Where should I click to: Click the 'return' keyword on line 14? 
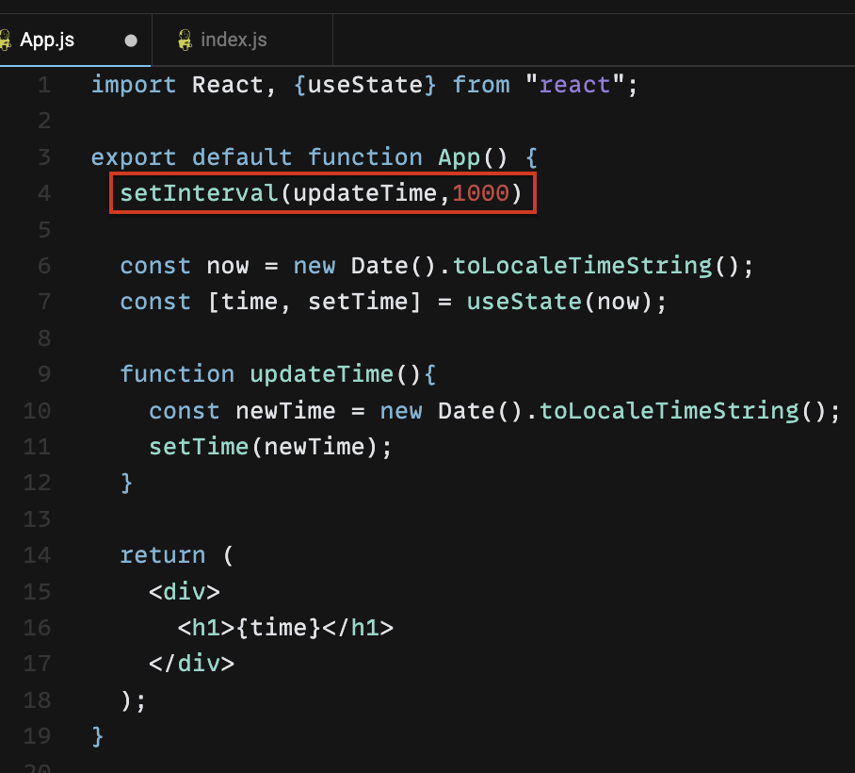(x=163, y=556)
